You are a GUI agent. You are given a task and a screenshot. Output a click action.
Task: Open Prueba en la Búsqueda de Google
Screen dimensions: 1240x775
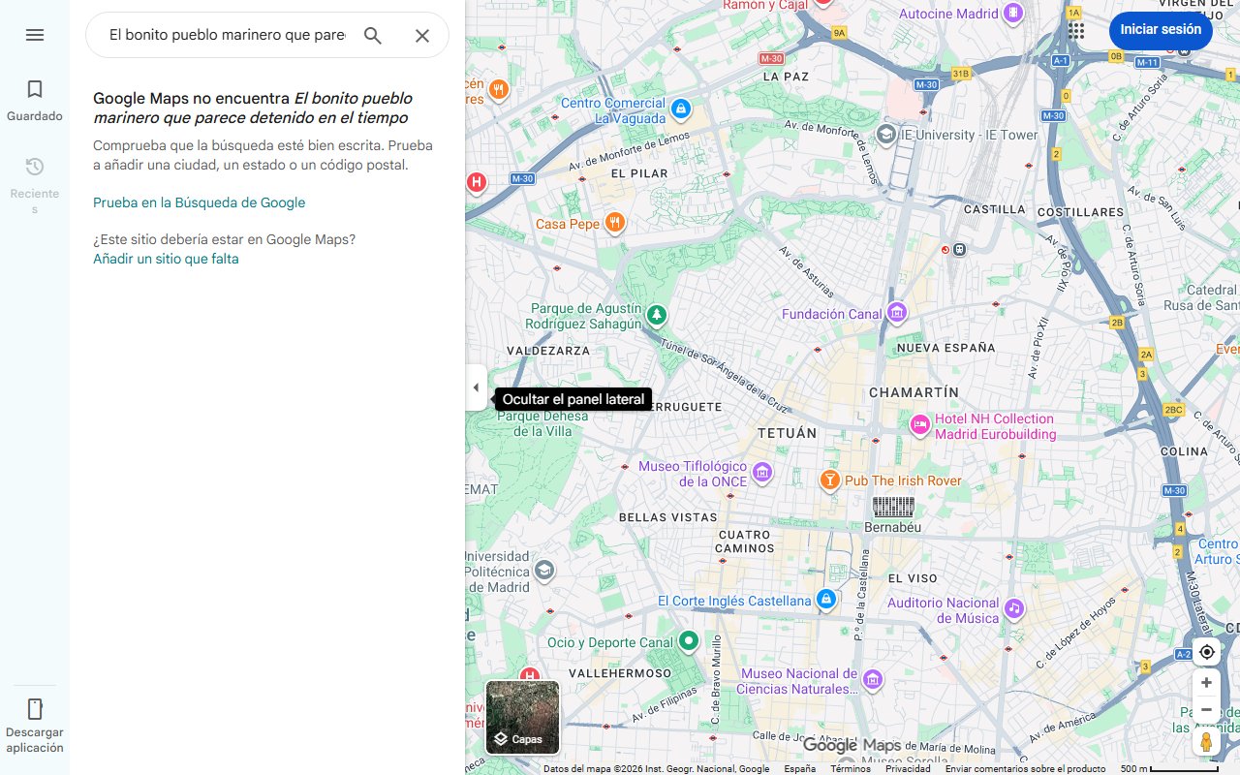point(199,202)
